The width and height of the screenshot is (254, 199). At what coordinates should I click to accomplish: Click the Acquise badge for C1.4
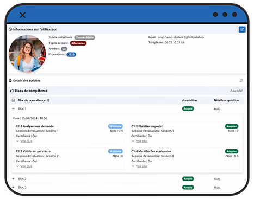pyautogui.click(x=232, y=151)
